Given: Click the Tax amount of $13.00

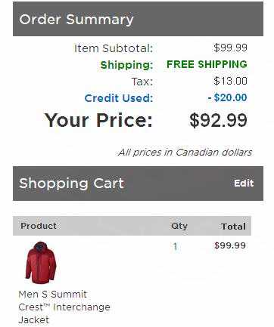Looking at the screenshot, I should pos(230,81).
